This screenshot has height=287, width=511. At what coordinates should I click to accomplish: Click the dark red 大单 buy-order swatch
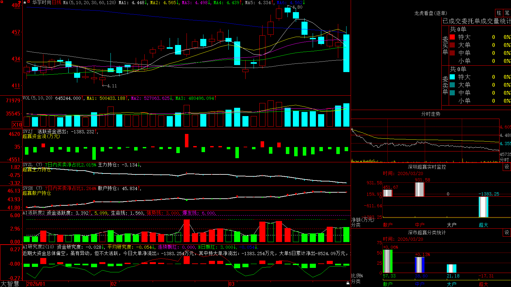(x=452, y=45)
